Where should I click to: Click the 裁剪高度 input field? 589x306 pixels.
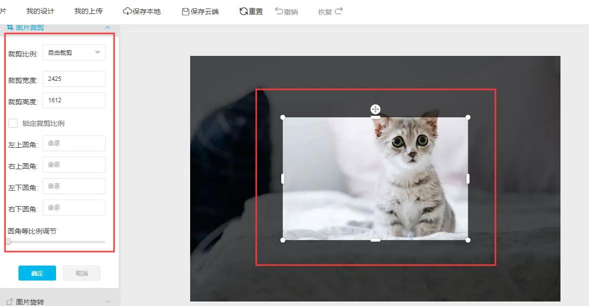click(x=74, y=100)
